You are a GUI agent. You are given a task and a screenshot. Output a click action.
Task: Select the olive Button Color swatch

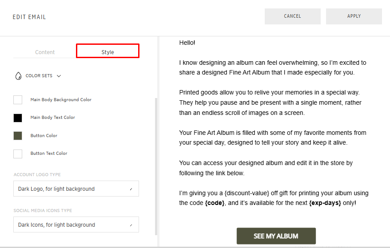pos(18,136)
